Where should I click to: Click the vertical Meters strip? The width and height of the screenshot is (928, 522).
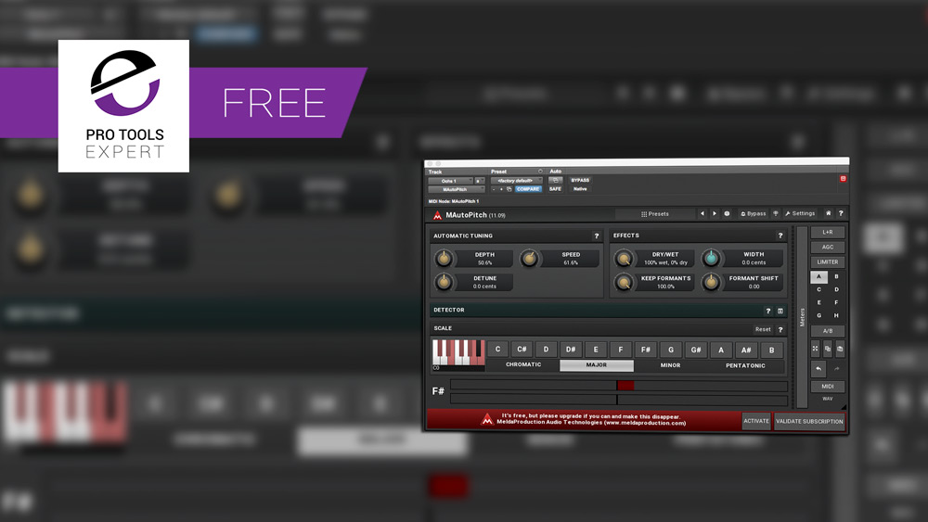pyautogui.click(x=802, y=317)
